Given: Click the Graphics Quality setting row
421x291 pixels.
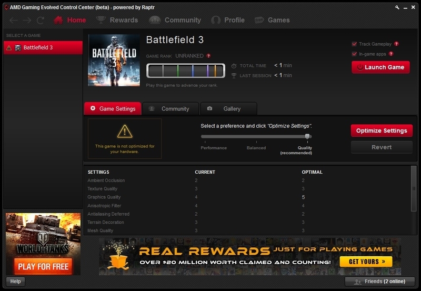Looking at the screenshot, I should [247, 197].
